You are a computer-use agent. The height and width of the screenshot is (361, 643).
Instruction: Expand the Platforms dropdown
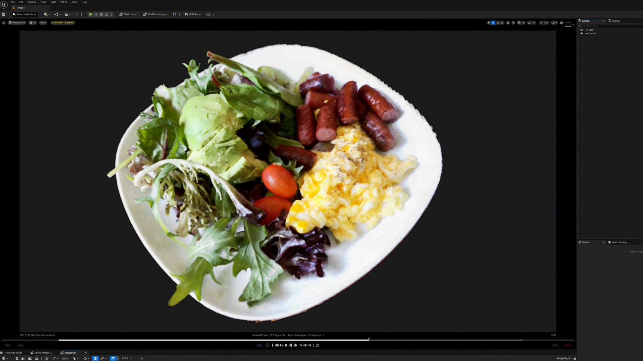point(128,14)
